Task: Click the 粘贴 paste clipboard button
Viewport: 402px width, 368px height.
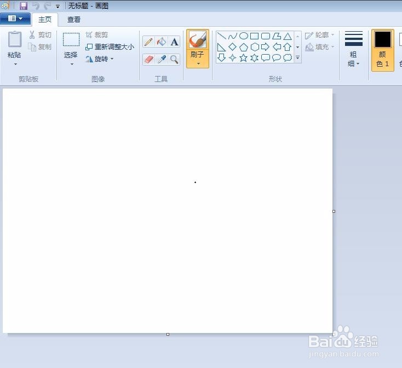Action: 15,44
